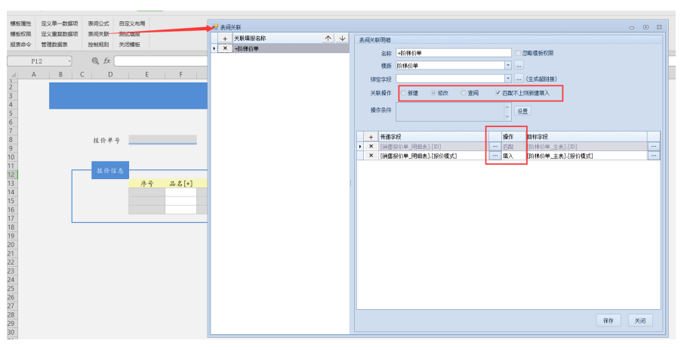Click the magnifier zoom icon in formula bar
This screenshot has height=350, width=684.
point(95,61)
